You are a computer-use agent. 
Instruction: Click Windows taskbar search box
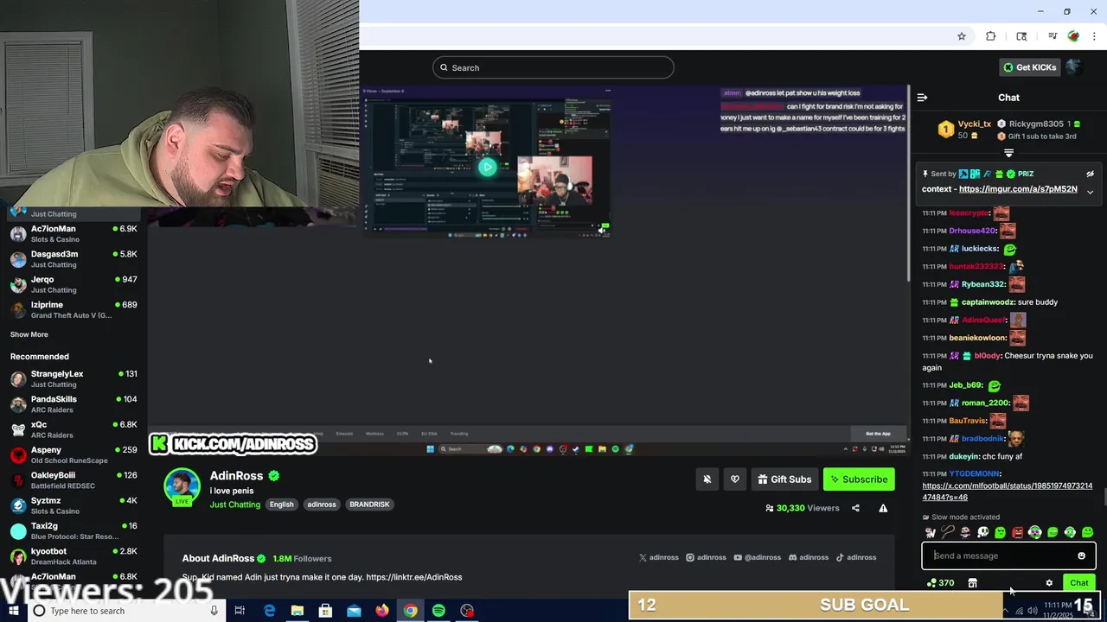pyautogui.click(x=127, y=611)
